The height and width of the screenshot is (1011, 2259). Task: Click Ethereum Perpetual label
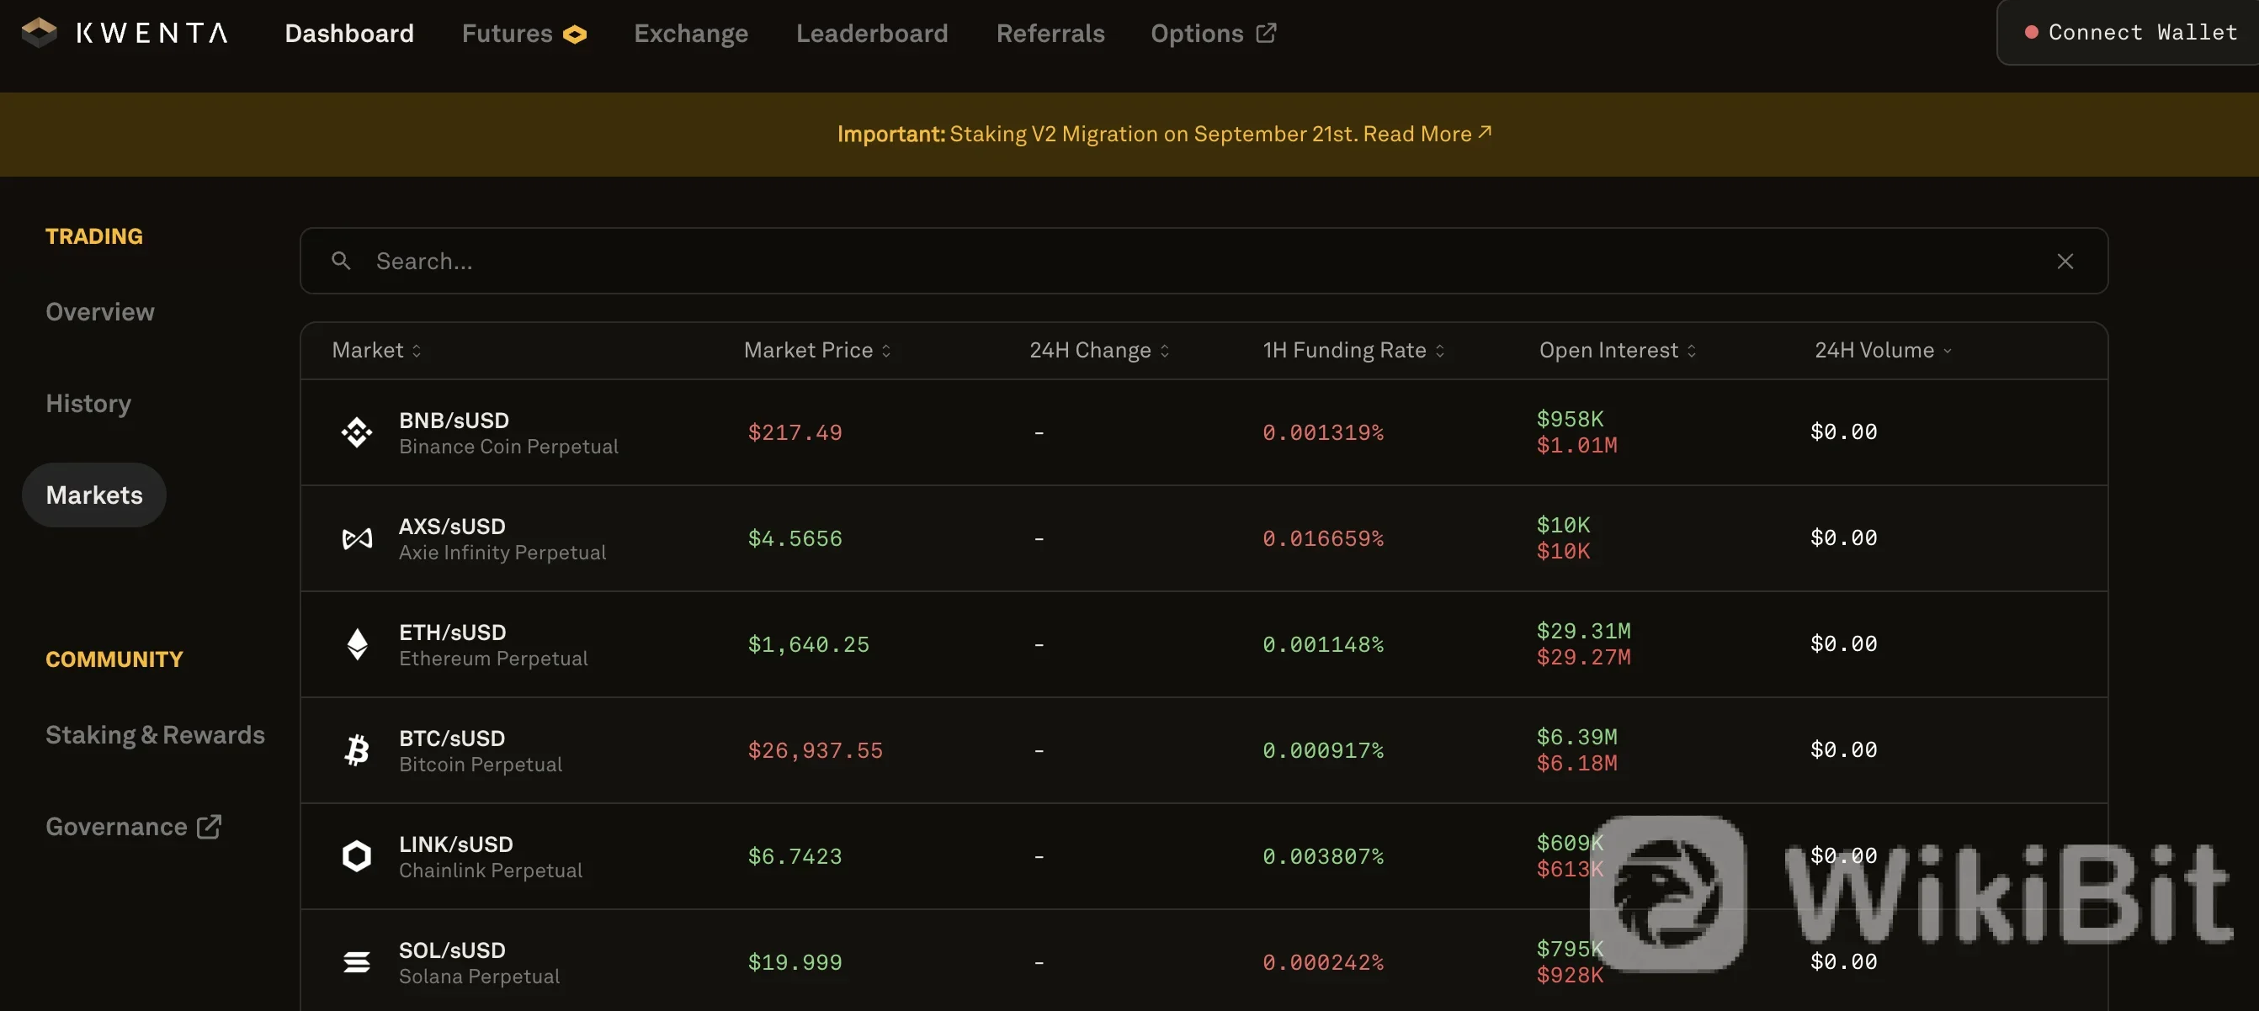pos(493,659)
